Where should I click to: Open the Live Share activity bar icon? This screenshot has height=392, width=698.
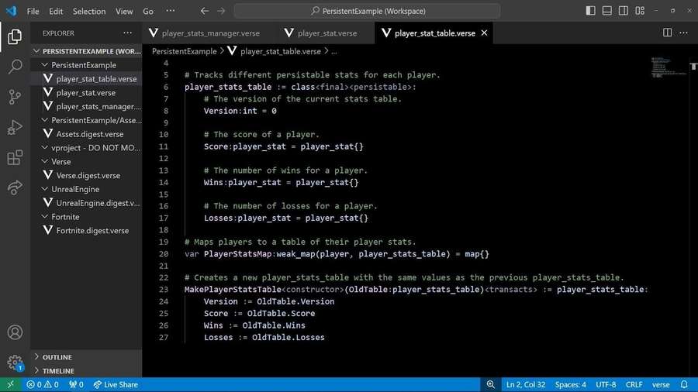[15, 187]
